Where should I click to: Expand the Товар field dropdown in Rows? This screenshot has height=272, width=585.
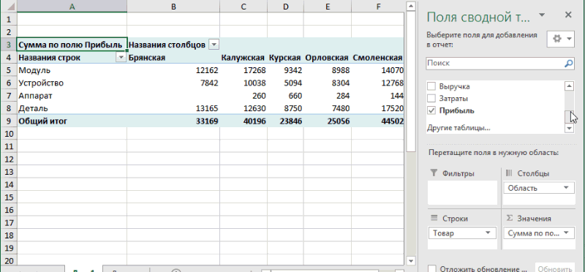(488, 233)
